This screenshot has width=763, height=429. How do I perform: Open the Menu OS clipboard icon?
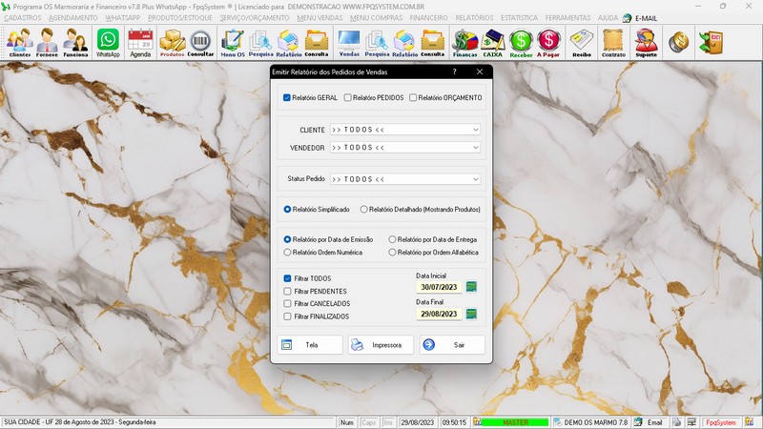[233, 43]
